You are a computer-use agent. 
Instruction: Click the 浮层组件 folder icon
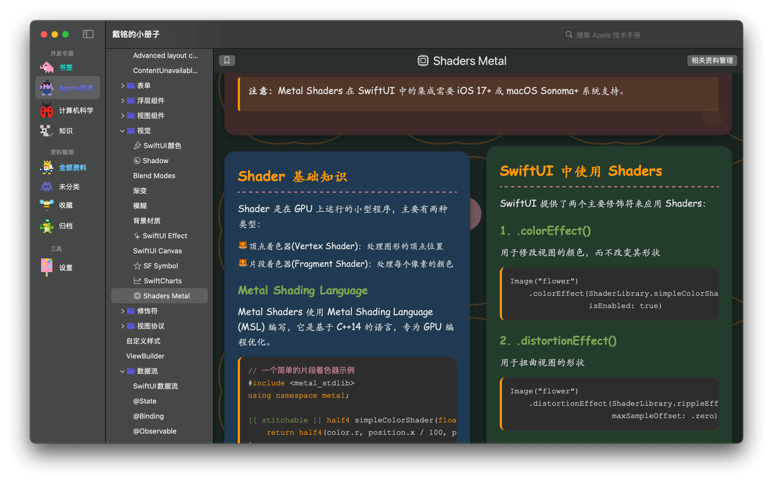(131, 101)
